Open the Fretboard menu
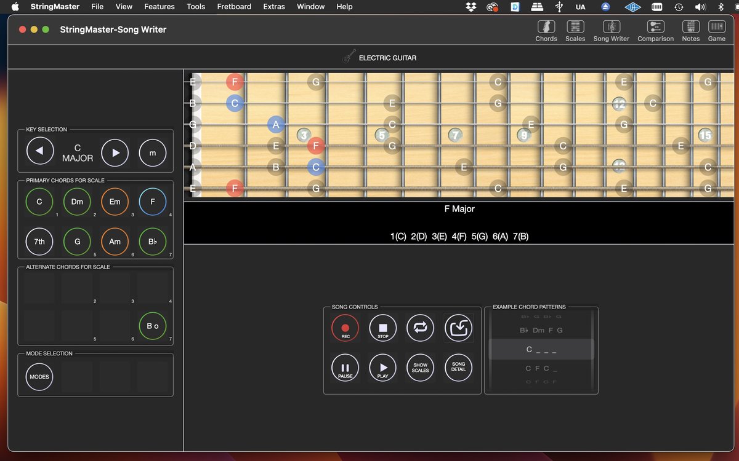The image size is (739, 461). [234, 7]
